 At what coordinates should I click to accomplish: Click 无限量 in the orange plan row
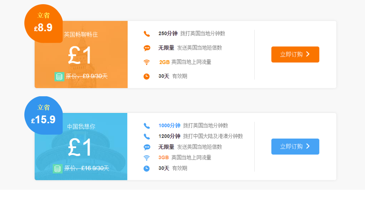166,48
